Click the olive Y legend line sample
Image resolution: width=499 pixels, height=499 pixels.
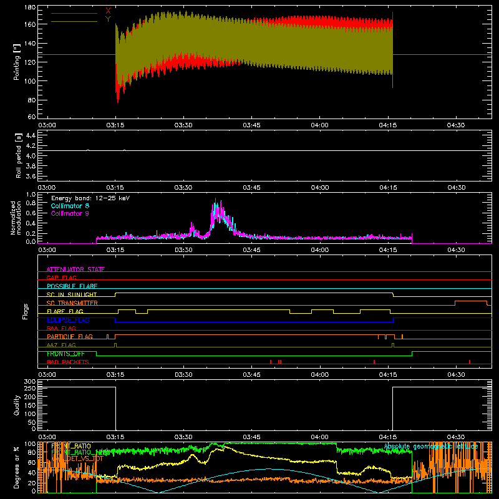coord(74,22)
